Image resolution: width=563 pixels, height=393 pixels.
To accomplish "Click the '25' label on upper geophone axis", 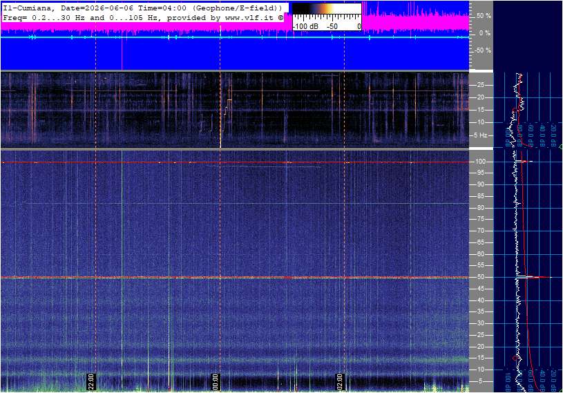I will coord(480,85).
